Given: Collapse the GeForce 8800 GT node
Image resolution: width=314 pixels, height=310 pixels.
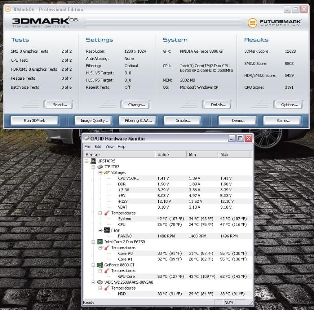Looking at the screenshot, I should pyautogui.click(x=93, y=265).
